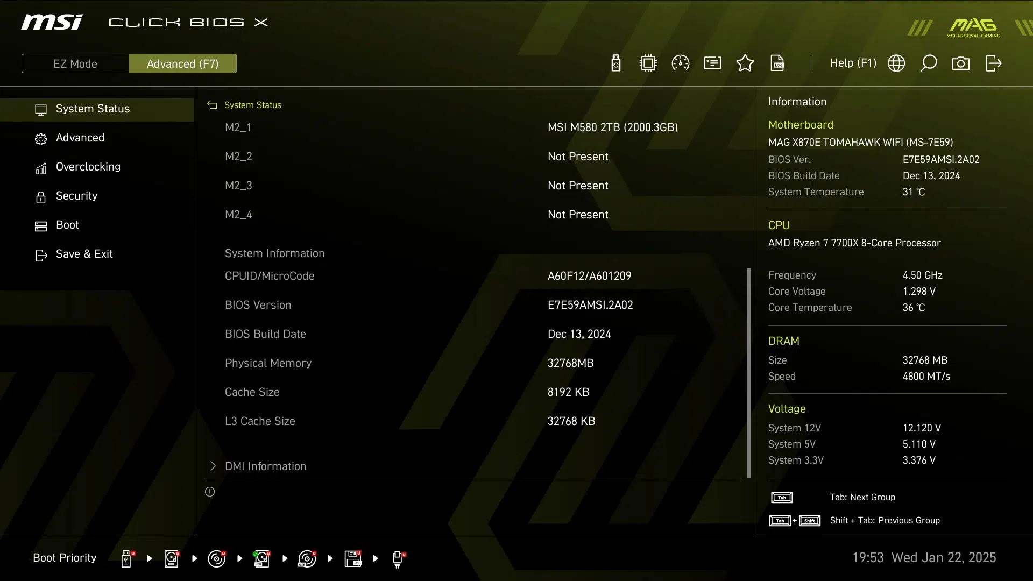
Task: Click the Boot Priority label
Action: [65, 558]
